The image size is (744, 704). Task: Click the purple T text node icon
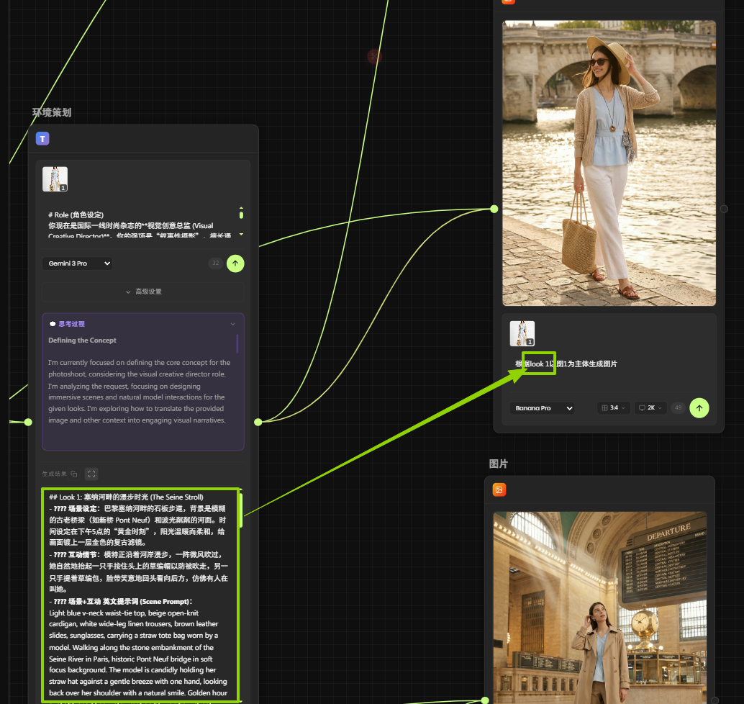tap(42, 139)
